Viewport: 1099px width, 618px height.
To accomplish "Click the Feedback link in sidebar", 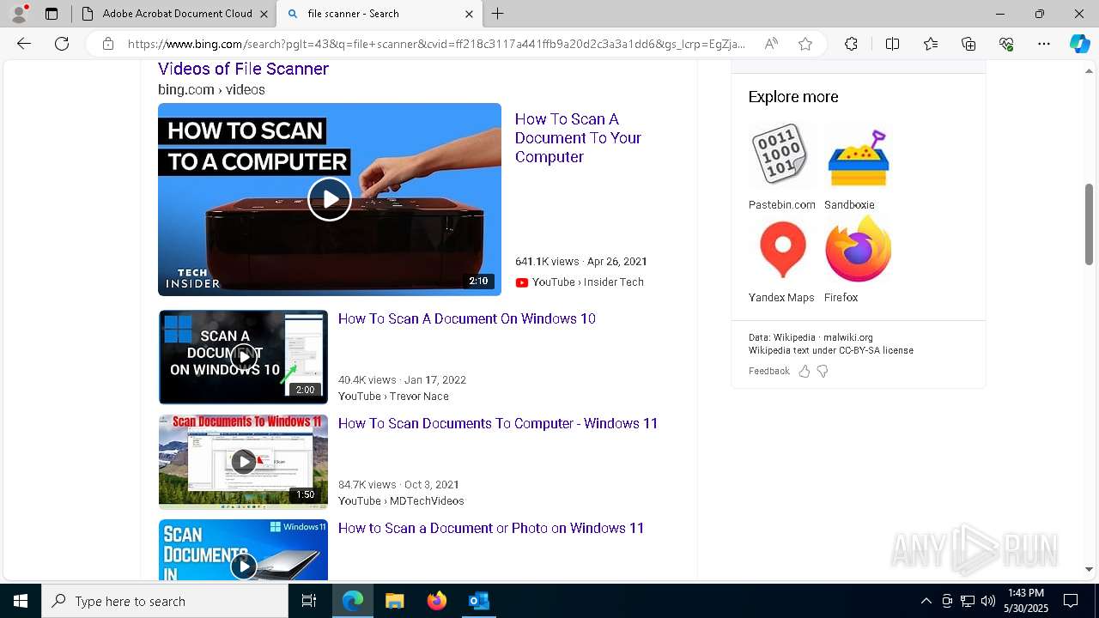I will coord(768,371).
